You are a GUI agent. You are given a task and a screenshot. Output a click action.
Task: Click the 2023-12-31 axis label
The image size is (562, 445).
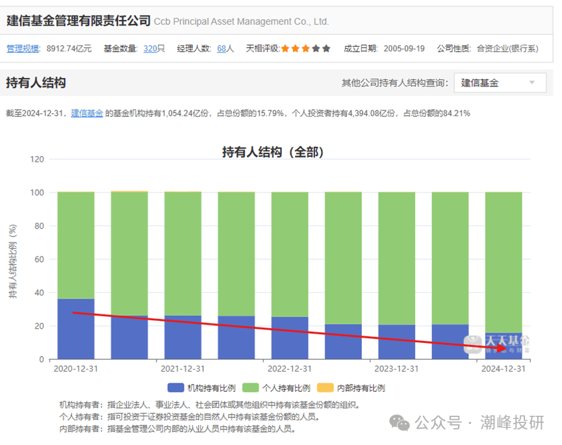click(x=396, y=369)
